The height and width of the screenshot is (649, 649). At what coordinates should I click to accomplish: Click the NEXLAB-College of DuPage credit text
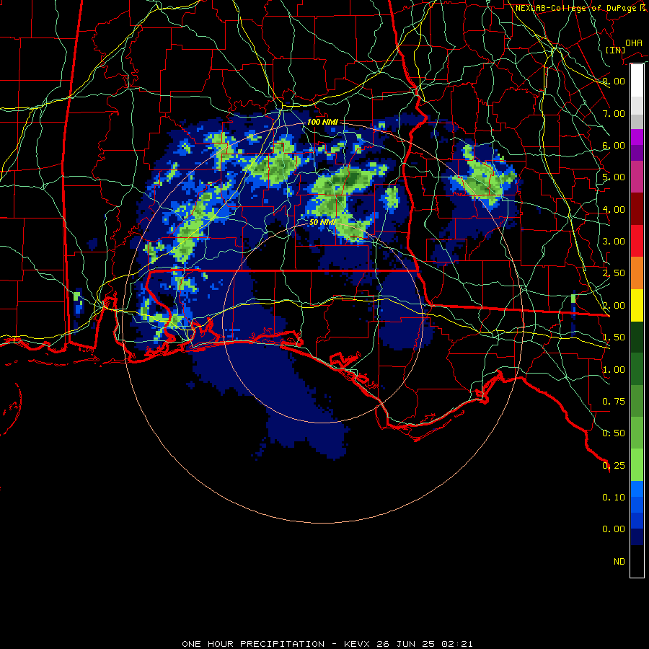coord(580,8)
